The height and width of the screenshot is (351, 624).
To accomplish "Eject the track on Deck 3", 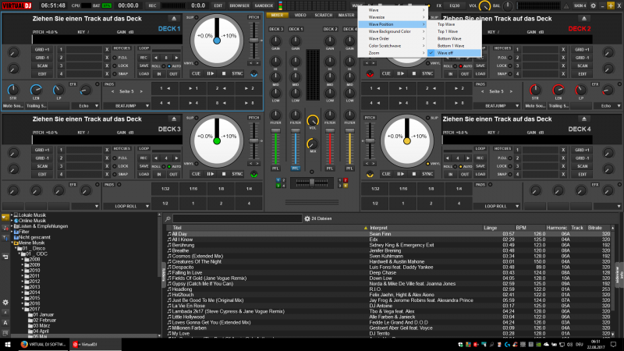I will (174, 119).
